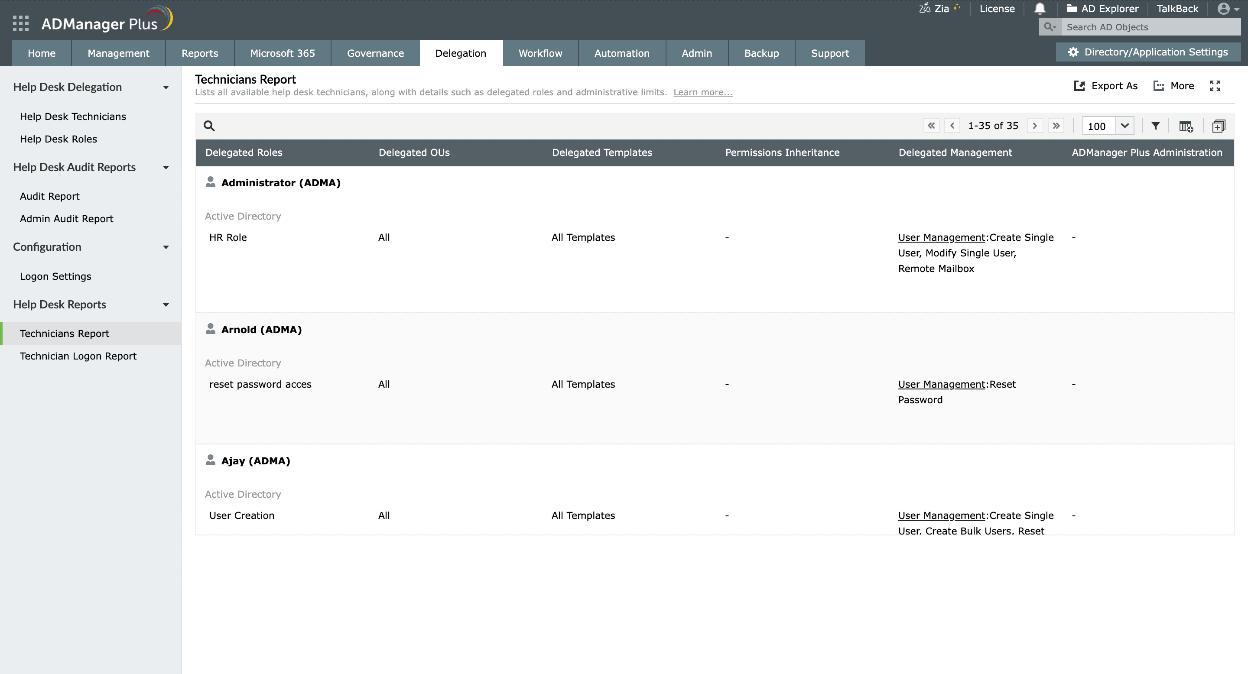Go to the next page arrow
Image resolution: width=1248 pixels, height=674 pixels.
[x=1035, y=126]
